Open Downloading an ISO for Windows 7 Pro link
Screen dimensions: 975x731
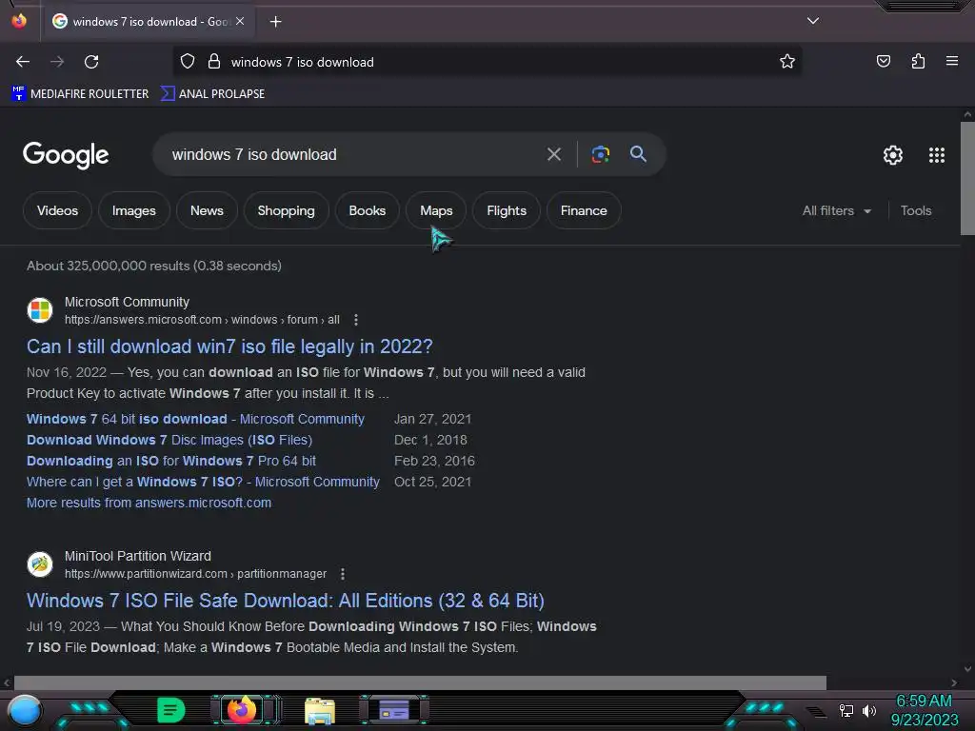(171, 462)
